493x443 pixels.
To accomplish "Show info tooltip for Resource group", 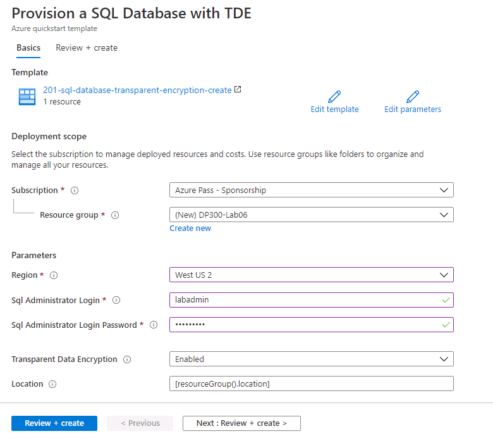I will (x=115, y=215).
